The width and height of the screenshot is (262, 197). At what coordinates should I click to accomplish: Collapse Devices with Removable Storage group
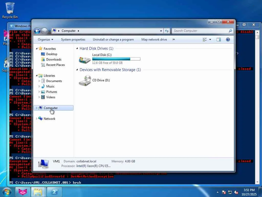pyautogui.click(x=77, y=70)
